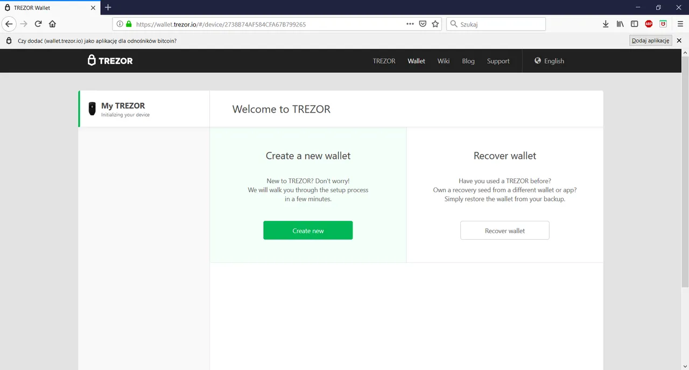Save page to Pocket icon
Screen dimensions: 689x370
(x=423, y=24)
